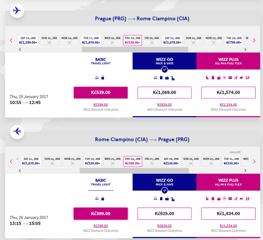Click seat selection icon under return WIZZ GO

pos(173,199)
